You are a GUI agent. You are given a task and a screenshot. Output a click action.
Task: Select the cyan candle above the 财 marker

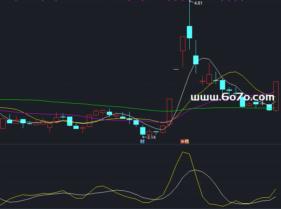click(143, 131)
